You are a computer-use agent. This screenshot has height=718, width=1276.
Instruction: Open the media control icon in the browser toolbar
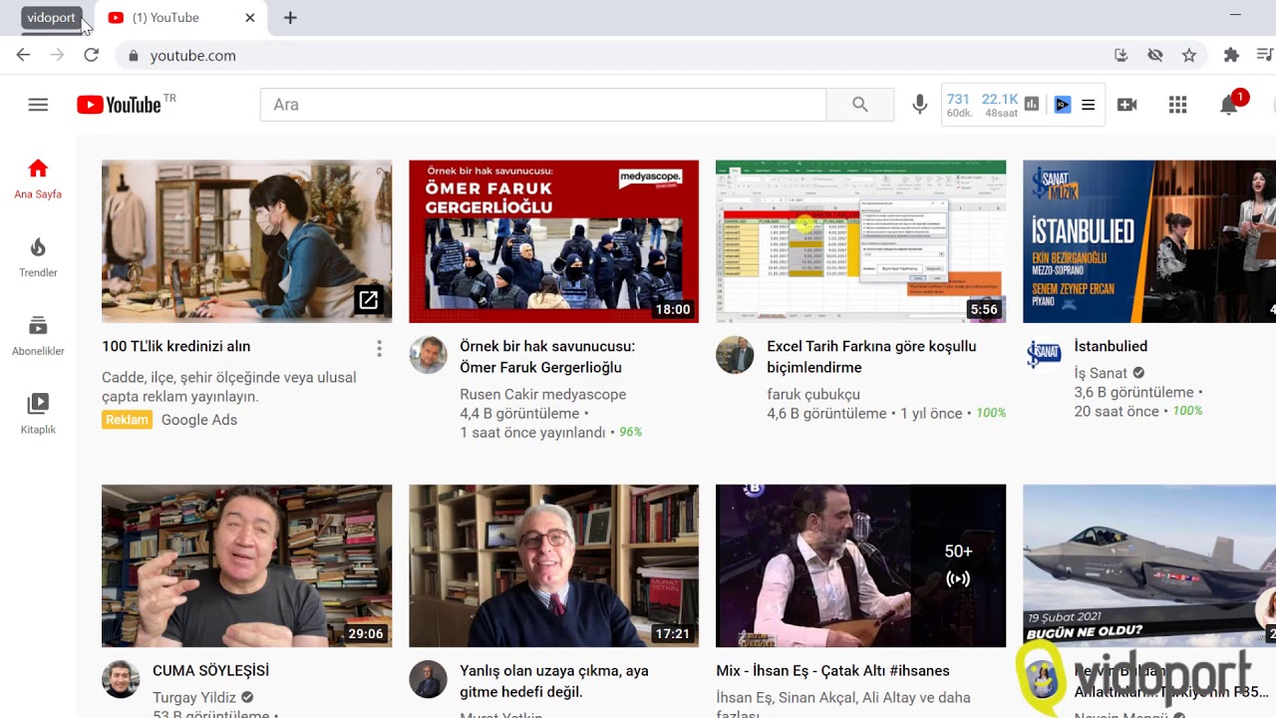coord(1266,56)
